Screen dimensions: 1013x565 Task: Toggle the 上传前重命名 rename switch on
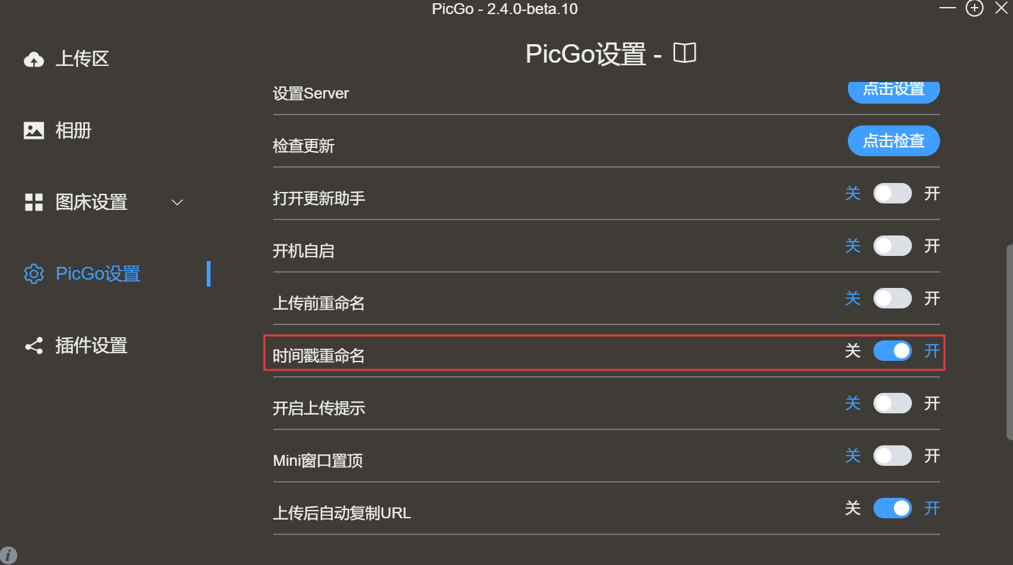893,298
